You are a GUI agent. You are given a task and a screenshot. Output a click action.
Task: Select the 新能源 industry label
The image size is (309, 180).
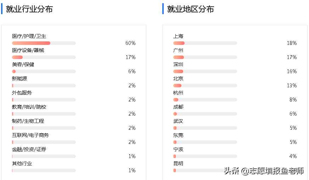(x=19, y=79)
